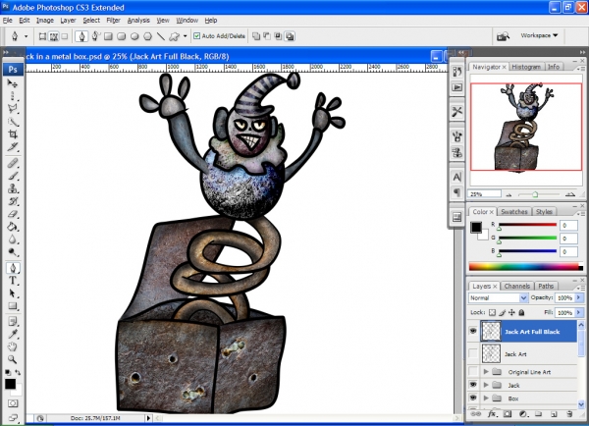Click the Navigator zoom percentage field
Screen dimensions: 589x426
(485, 194)
